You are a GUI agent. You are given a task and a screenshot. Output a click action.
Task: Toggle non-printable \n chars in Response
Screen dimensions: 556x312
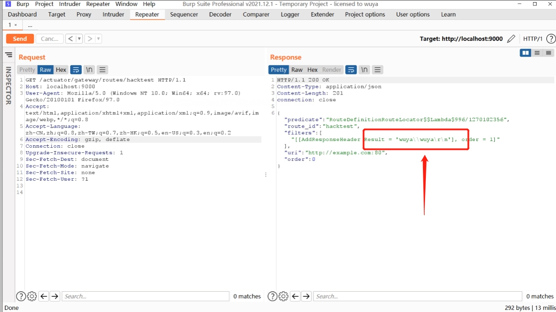point(364,70)
